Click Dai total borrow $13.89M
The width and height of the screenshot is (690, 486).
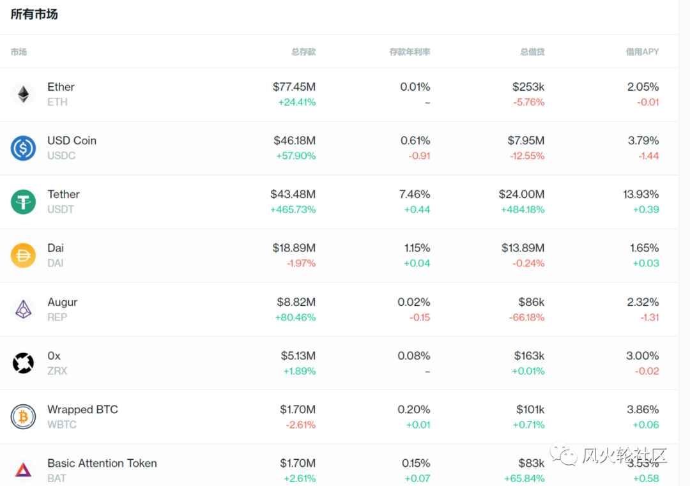pos(523,248)
